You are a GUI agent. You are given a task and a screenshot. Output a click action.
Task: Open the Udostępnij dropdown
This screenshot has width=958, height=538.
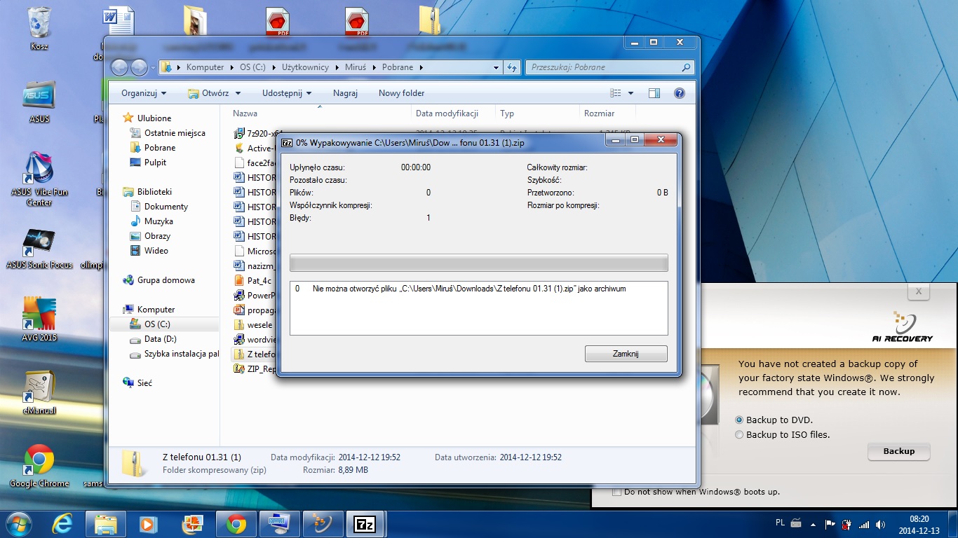(287, 93)
